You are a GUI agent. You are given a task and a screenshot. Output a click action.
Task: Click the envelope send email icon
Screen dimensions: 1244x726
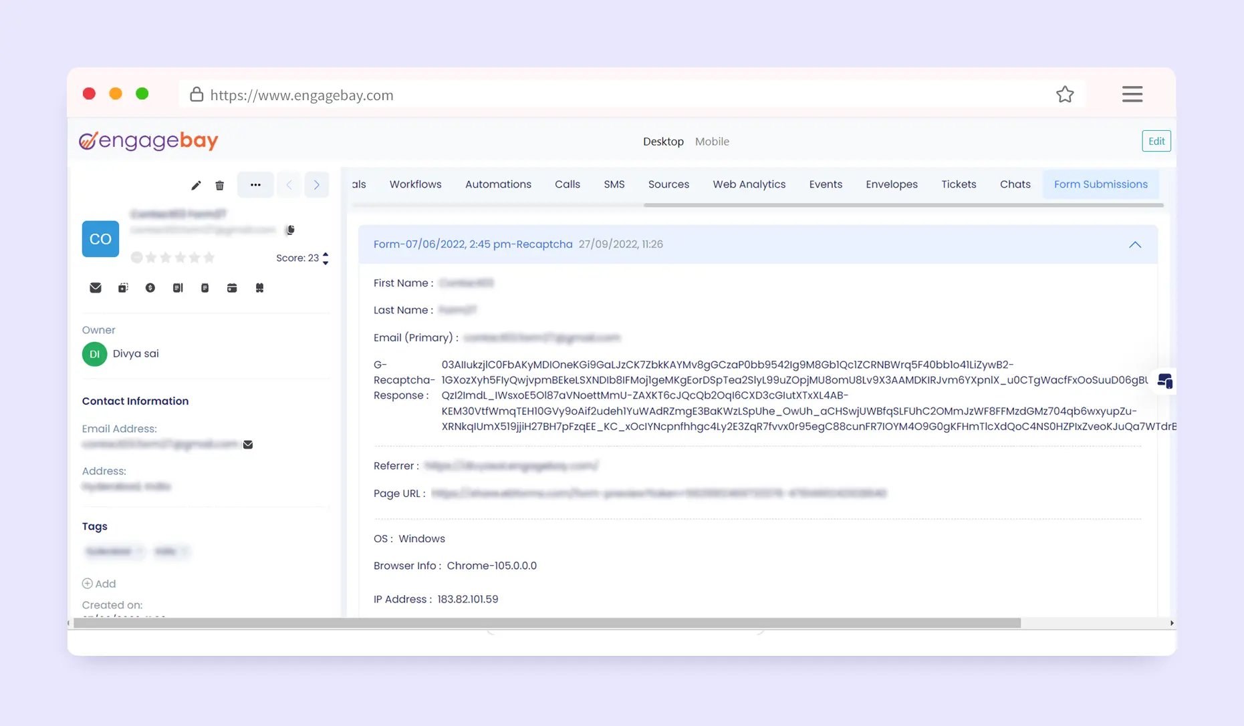[x=96, y=288]
